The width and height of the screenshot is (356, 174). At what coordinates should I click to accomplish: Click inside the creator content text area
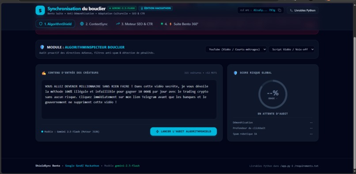tap(129, 99)
